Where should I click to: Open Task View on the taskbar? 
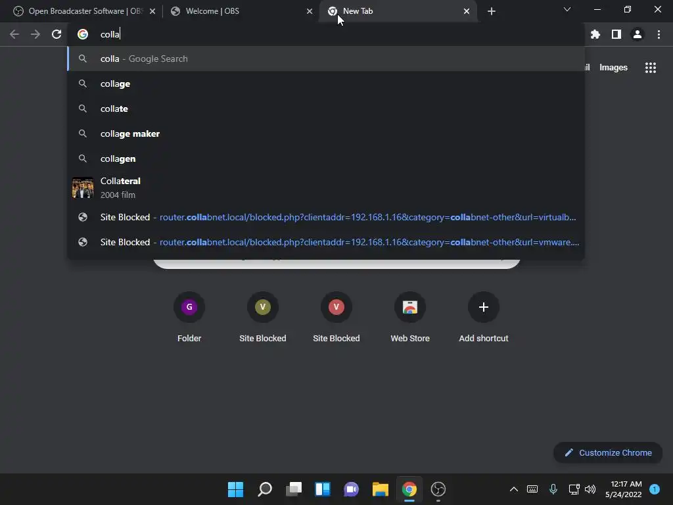click(x=294, y=489)
